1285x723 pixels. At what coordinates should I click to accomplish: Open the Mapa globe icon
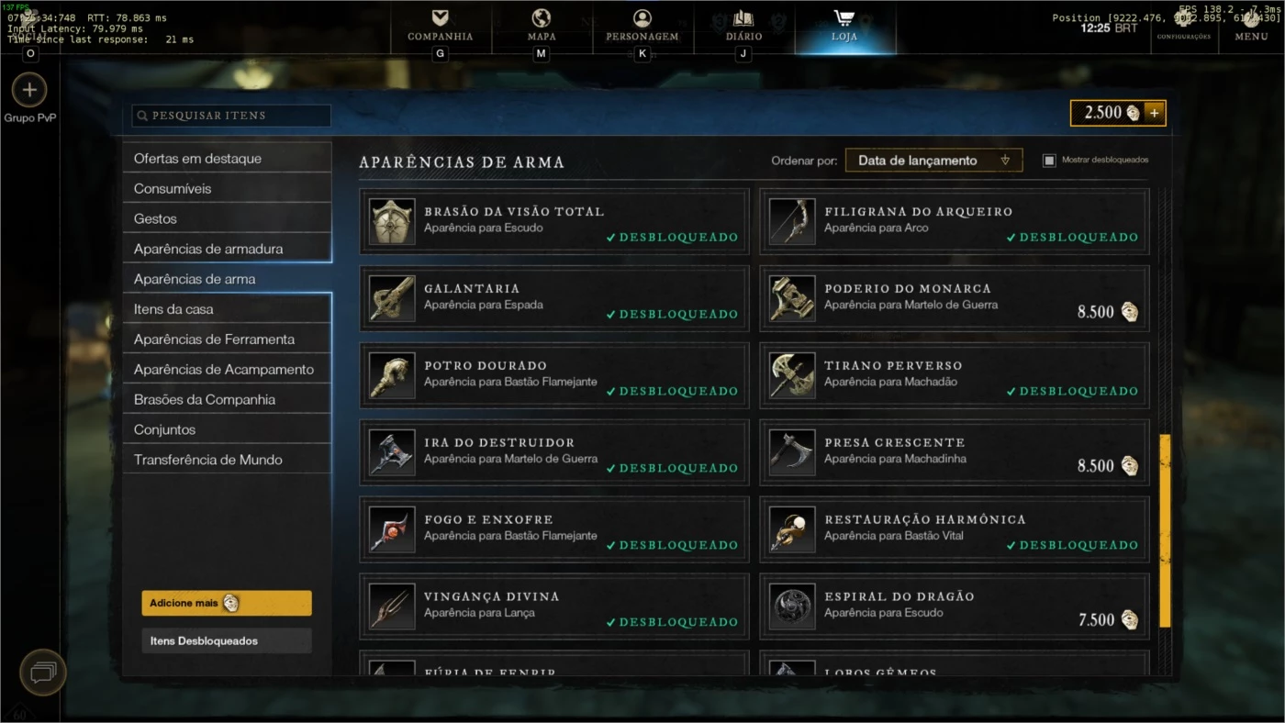[541, 17]
